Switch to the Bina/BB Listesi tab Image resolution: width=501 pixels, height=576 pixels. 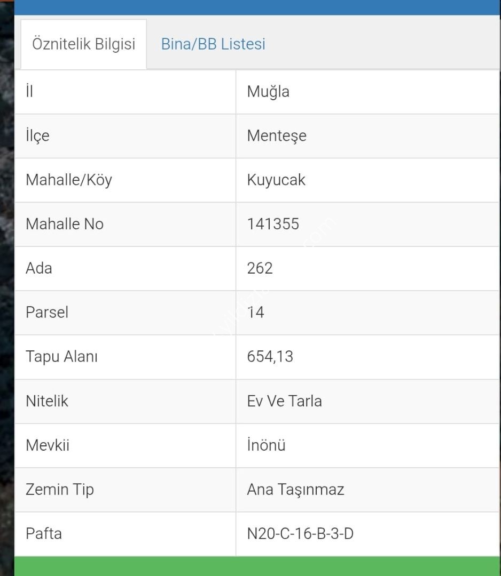coord(213,44)
